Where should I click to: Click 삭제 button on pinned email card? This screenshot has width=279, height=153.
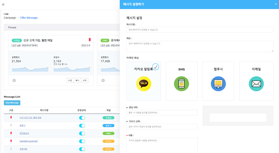pos(84,80)
